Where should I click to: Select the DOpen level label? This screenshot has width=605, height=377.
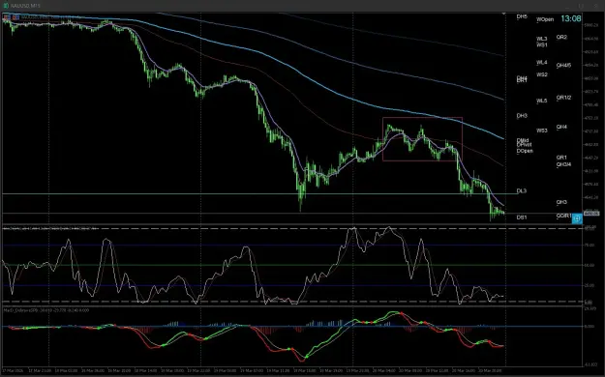(x=525, y=151)
